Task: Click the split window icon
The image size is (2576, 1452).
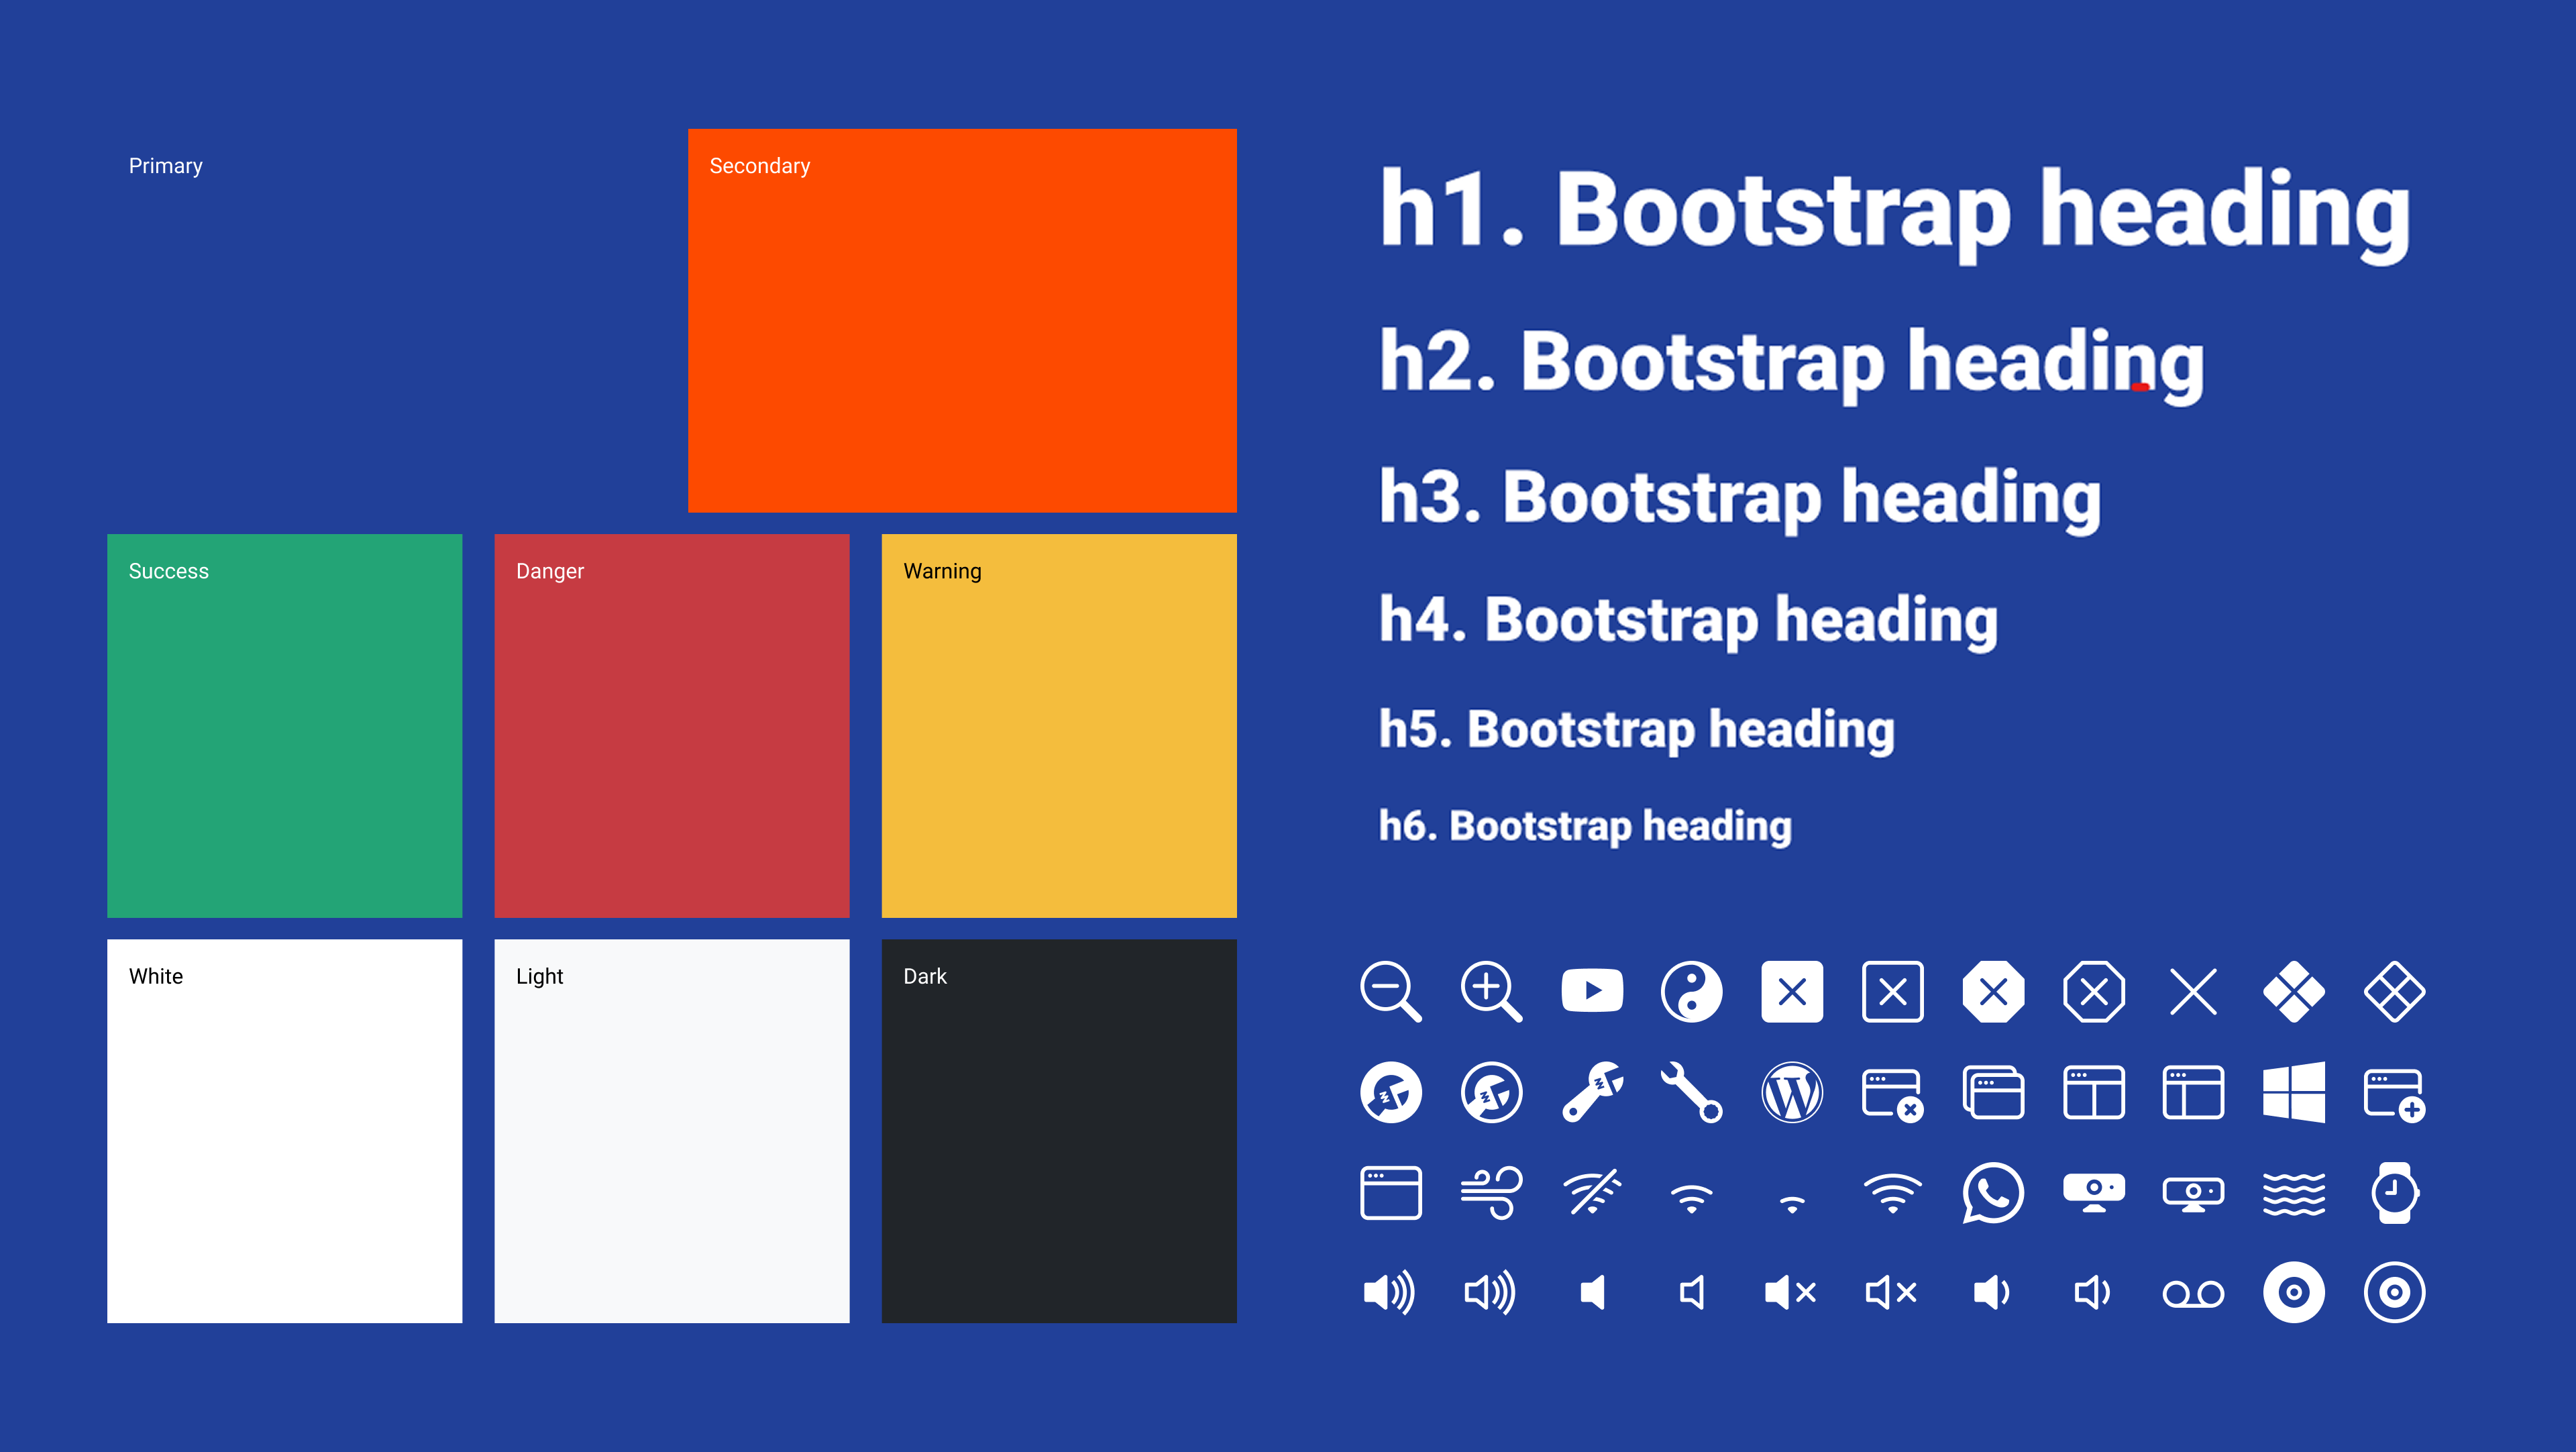Action: [x=2094, y=1092]
